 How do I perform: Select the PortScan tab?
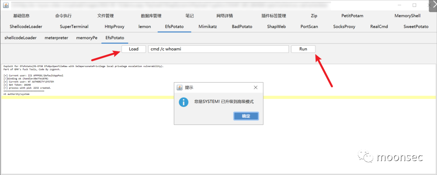[x=309, y=27]
